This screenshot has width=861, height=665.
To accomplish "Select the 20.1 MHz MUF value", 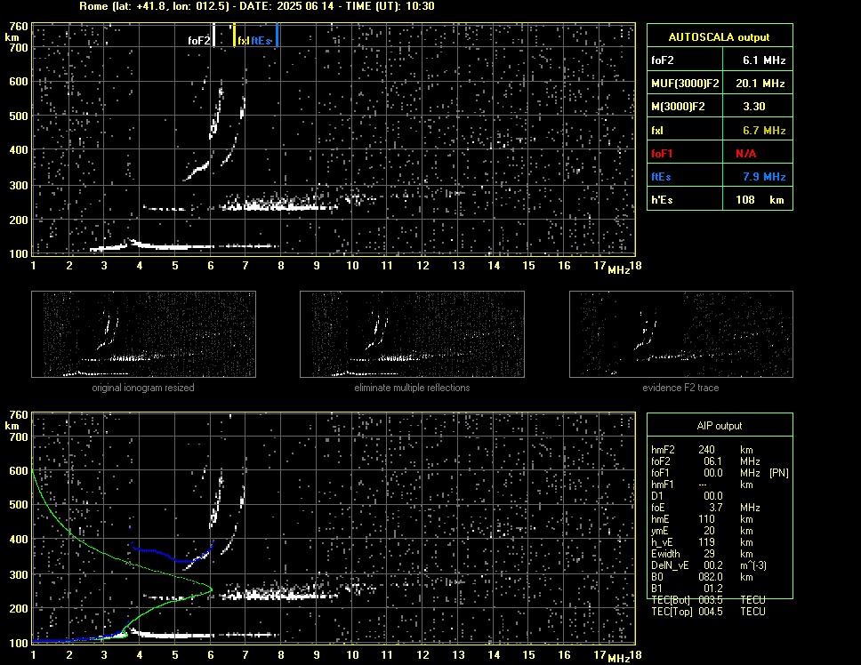I will tap(760, 84).
